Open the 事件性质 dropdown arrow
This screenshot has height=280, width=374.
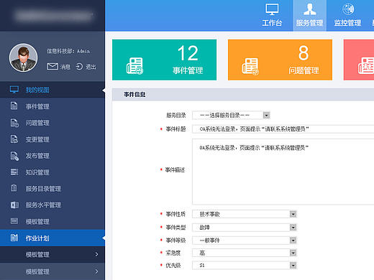293,214
